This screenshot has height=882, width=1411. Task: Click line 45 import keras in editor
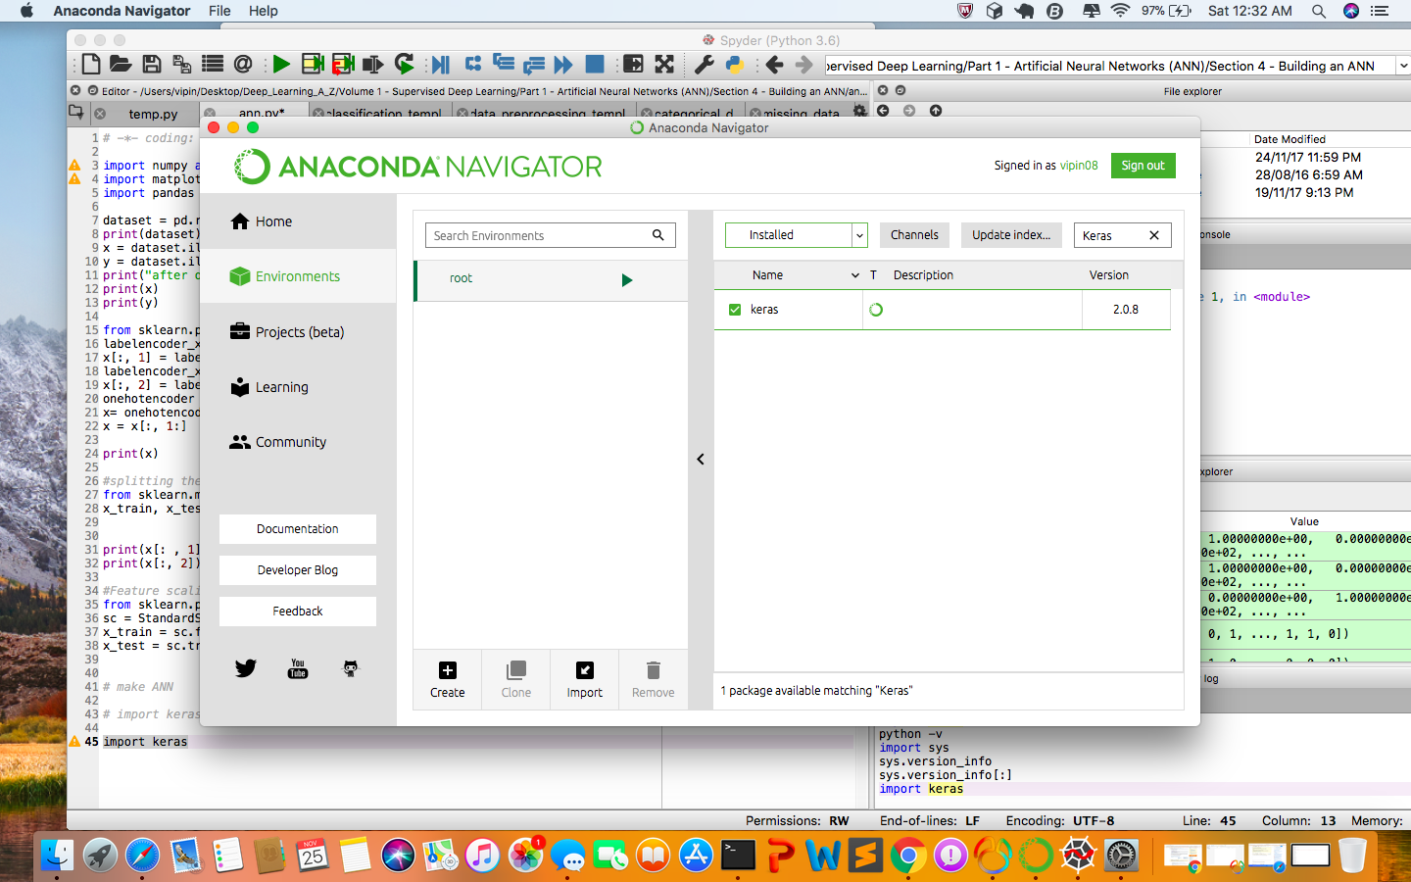145,742
